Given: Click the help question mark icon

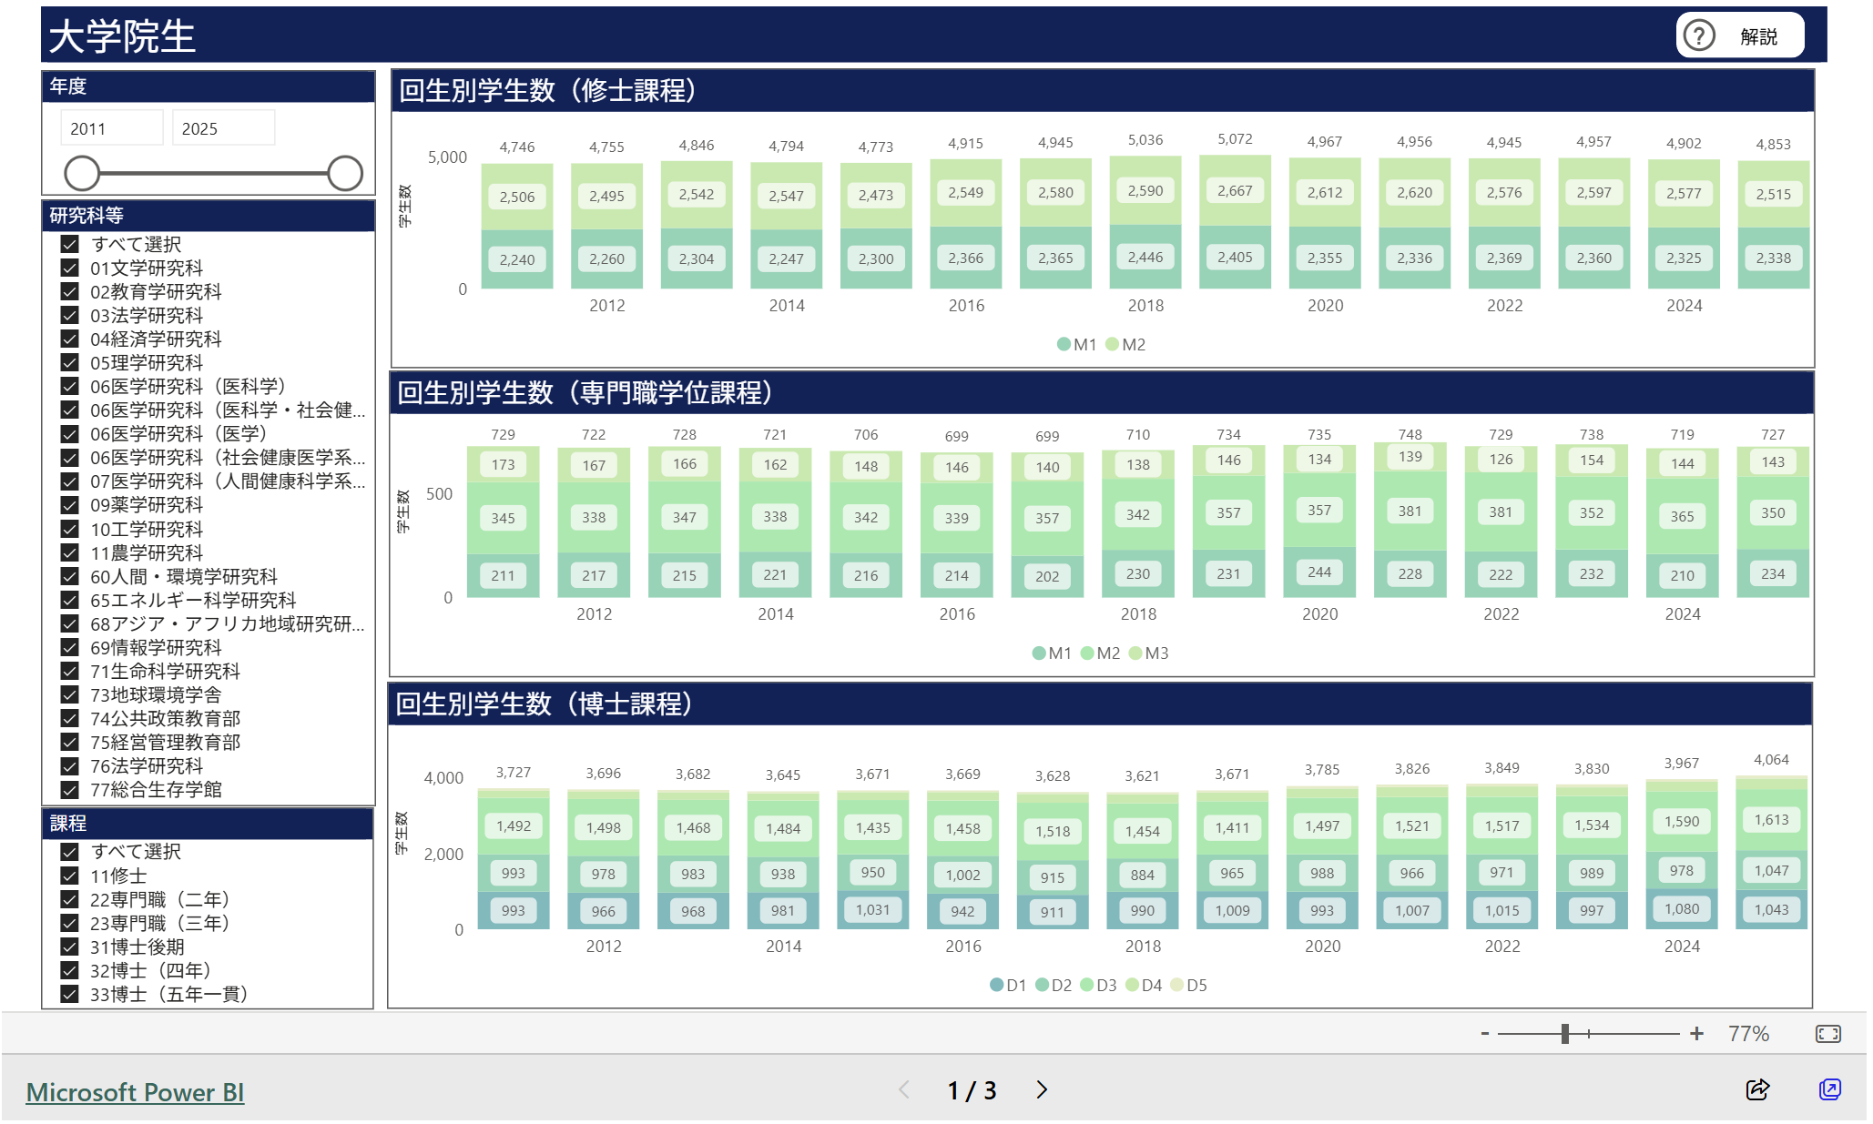Looking at the screenshot, I should [1698, 36].
